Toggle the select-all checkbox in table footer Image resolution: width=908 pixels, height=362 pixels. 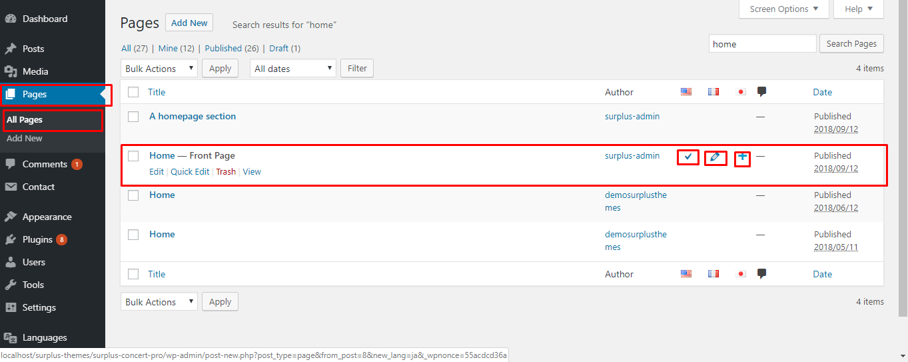point(133,274)
